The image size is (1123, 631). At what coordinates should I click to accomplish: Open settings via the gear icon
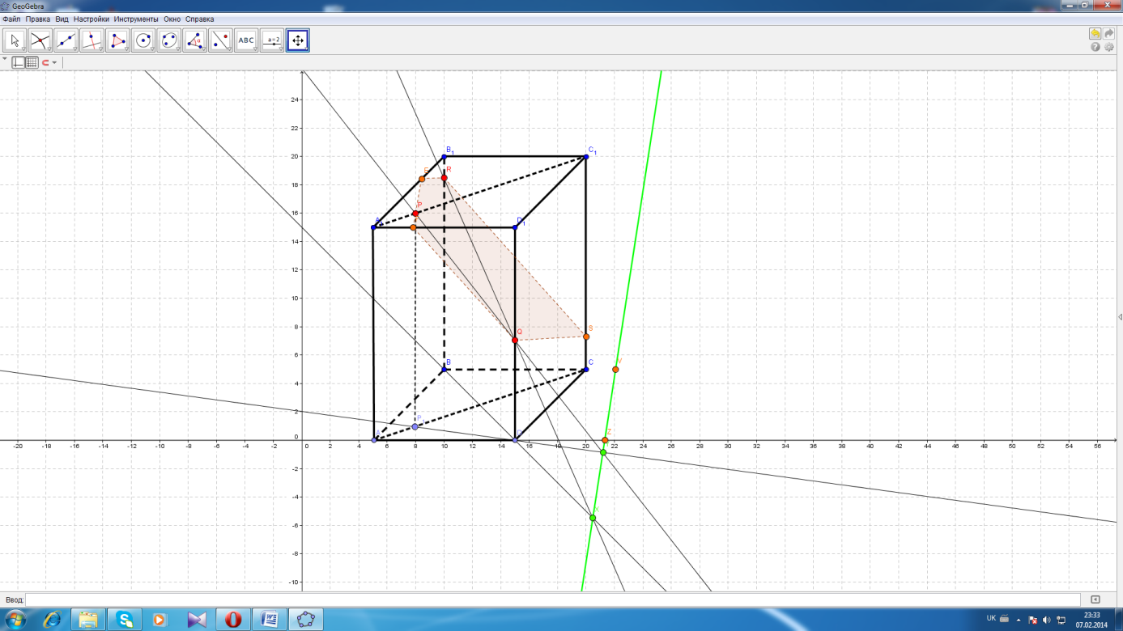1109,47
